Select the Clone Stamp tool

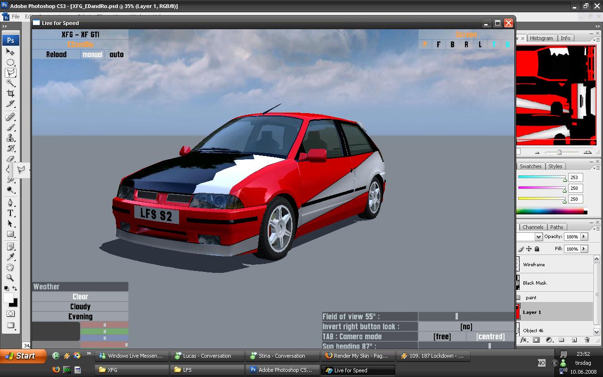pos(10,138)
